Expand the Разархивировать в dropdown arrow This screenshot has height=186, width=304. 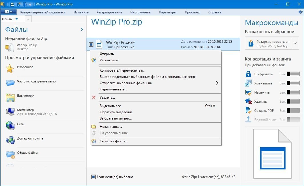295,43
